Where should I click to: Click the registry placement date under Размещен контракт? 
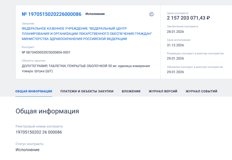click(175, 58)
